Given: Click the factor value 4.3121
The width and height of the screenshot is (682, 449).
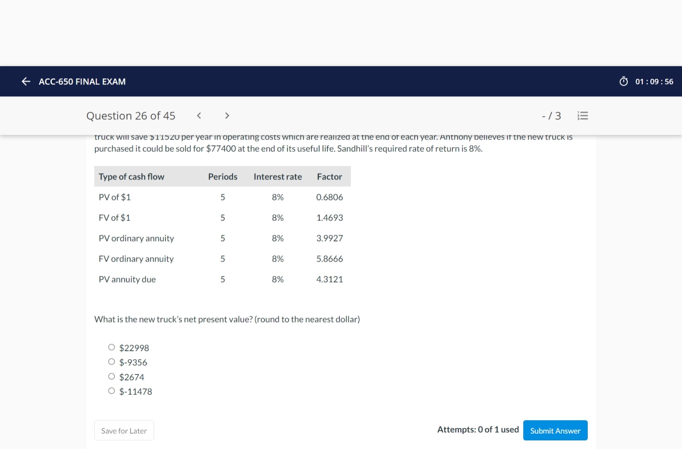Looking at the screenshot, I should pyautogui.click(x=330, y=280).
